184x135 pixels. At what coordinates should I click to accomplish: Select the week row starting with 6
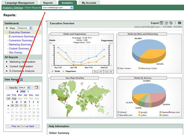click(8, 109)
